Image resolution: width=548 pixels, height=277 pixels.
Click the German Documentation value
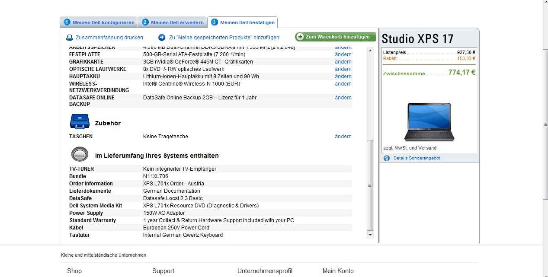[172, 191]
